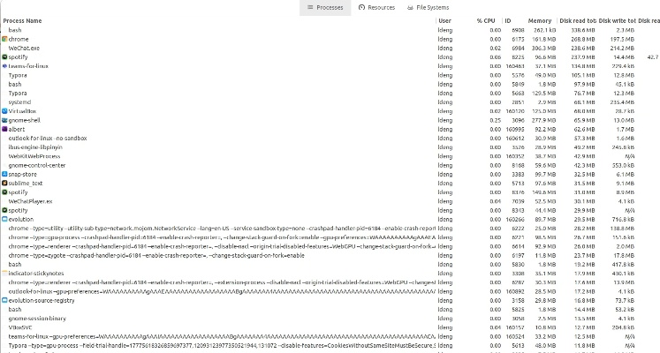The width and height of the screenshot is (660, 353).
Task: Sort processes by % CPU column
Action: click(x=487, y=20)
